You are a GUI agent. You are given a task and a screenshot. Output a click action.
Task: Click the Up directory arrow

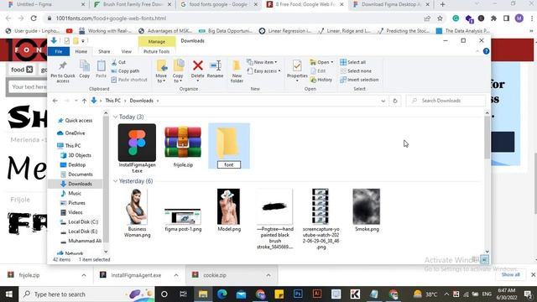84,101
